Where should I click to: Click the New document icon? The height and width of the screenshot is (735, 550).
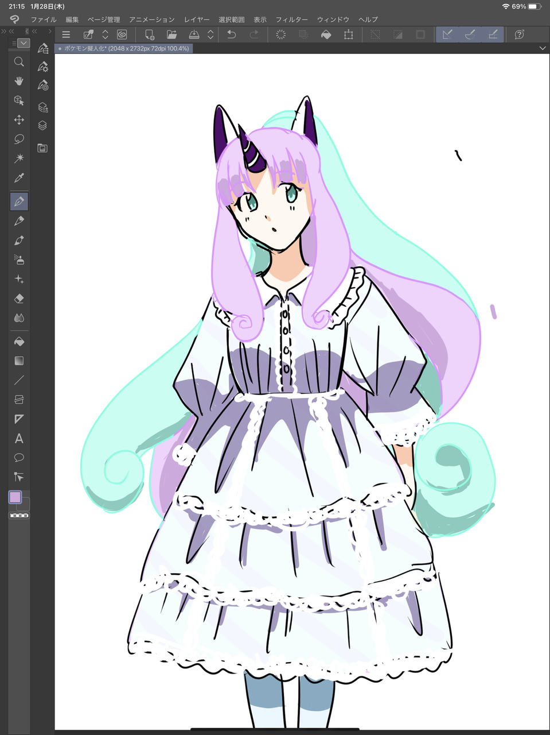coord(150,34)
